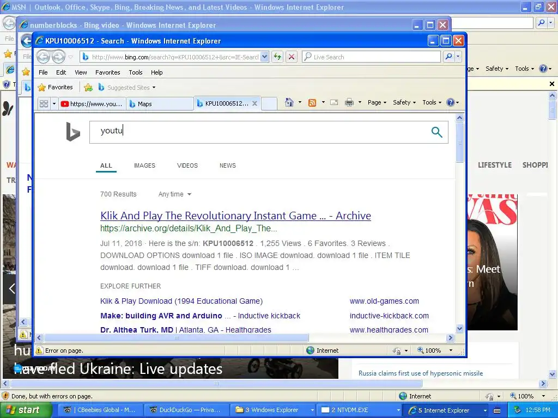Open the www.old-games.com link
Viewport: 558px width, 418px height.
tap(384, 301)
